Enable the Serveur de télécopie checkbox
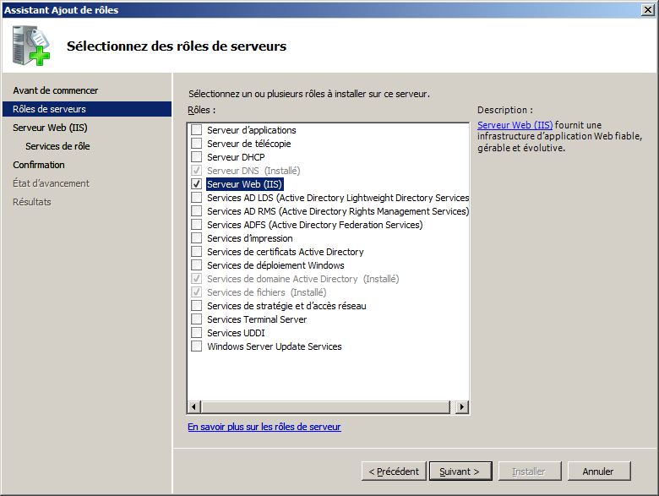Viewport: 659px width, 496px height. point(196,144)
